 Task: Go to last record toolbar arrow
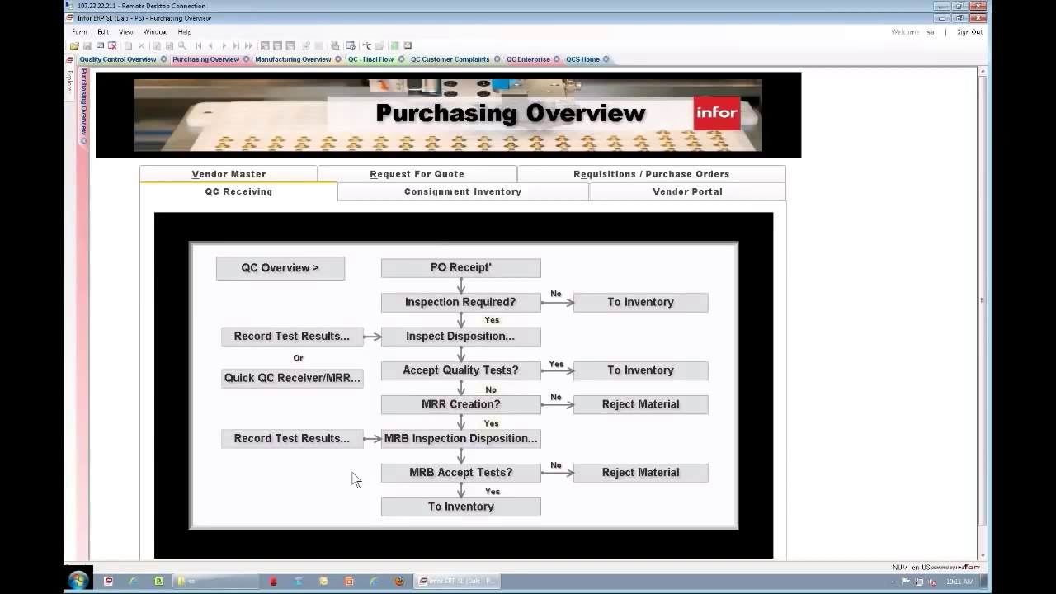click(236, 45)
